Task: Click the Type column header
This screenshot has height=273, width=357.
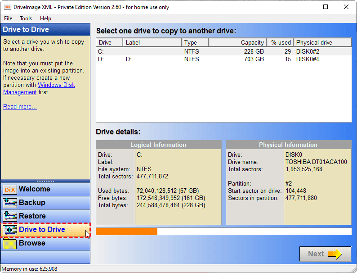Action: pyautogui.click(x=195, y=42)
